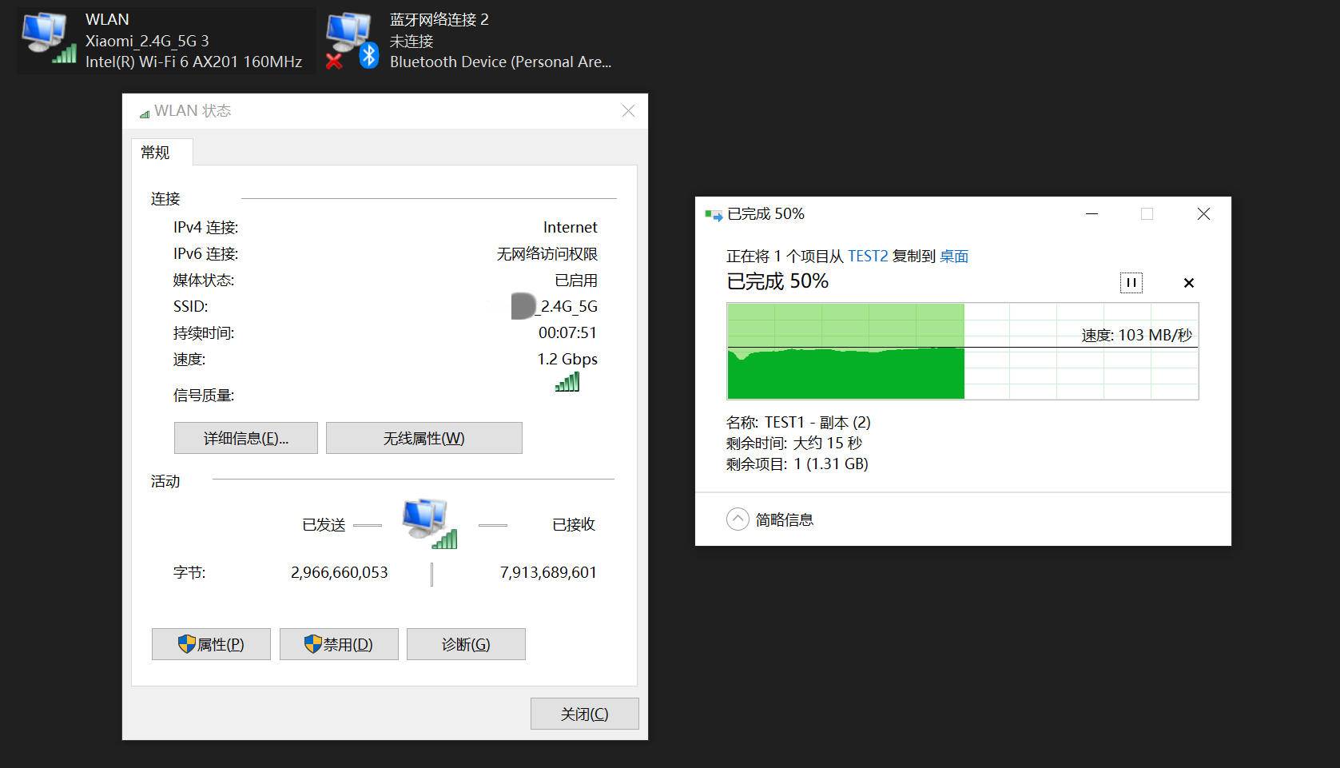Open the TEST2 source folder link
Image resolution: width=1340 pixels, height=768 pixels.
tap(868, 256)
